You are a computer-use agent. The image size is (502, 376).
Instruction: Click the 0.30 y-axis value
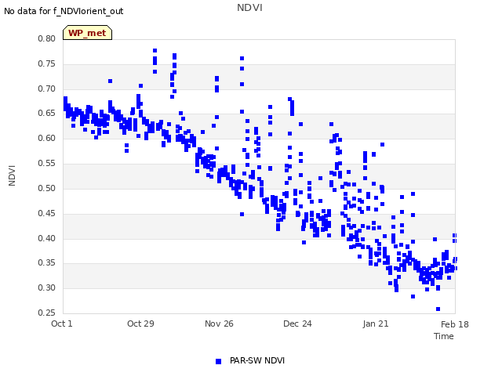coord(47,287)
